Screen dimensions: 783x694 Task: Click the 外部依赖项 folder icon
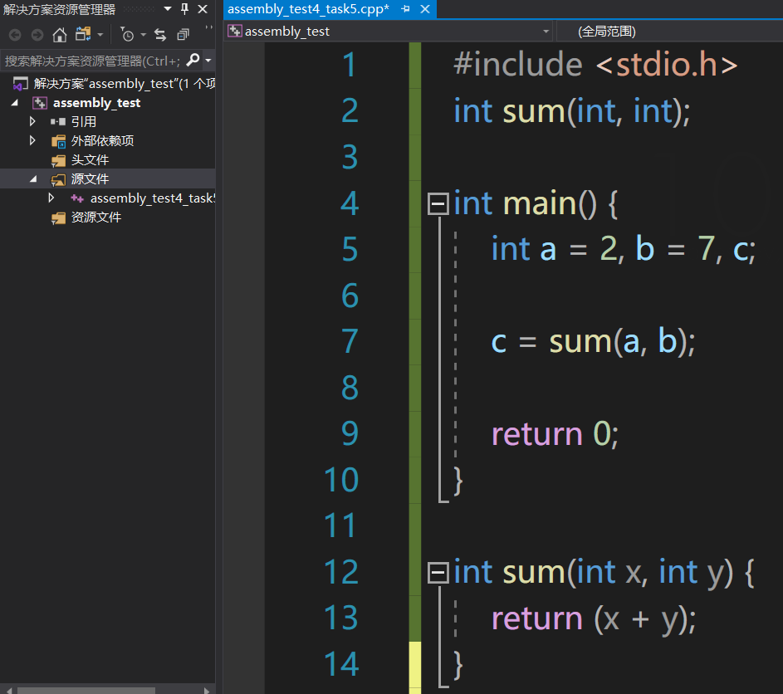[58, 141]
